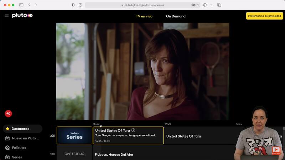Select the Destacado star category
This screenshot has width=285, height=160.
coord(22,129)
